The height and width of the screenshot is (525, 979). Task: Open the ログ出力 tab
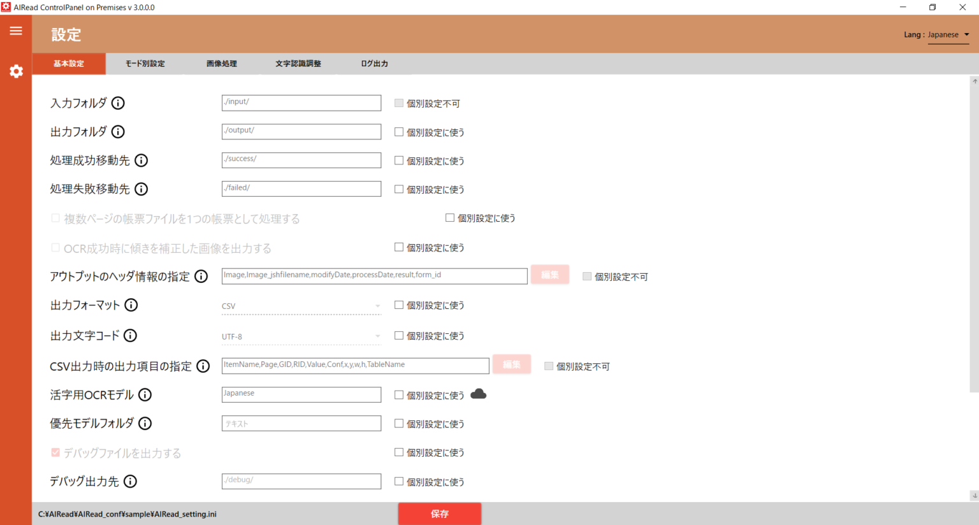click(374, 63)
